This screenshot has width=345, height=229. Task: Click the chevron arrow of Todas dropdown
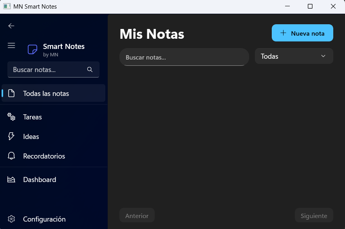tap(323, 56)
